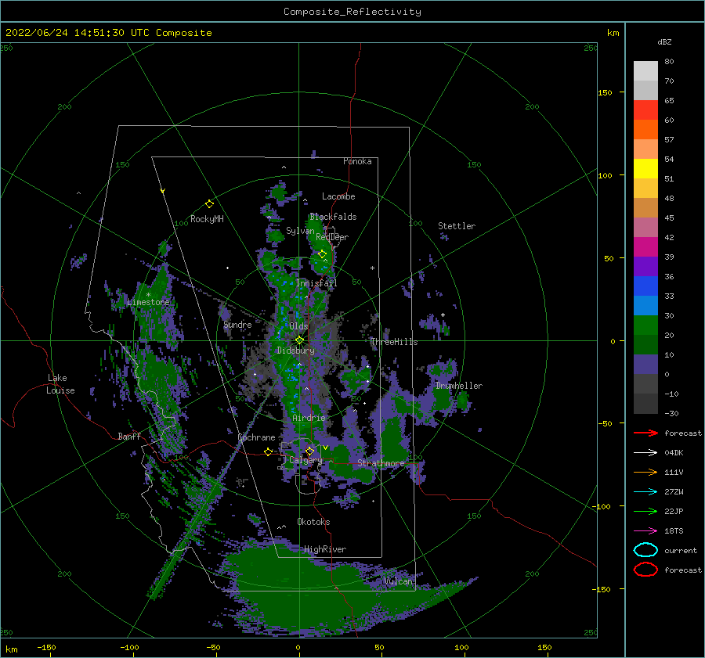Image resolution: width=705 pixels, height=658 pixels.
Task: Click the Olds city label
Action: 298,326
